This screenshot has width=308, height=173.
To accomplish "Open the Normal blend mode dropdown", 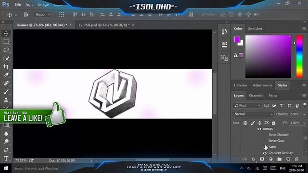I will click(254, 114).
